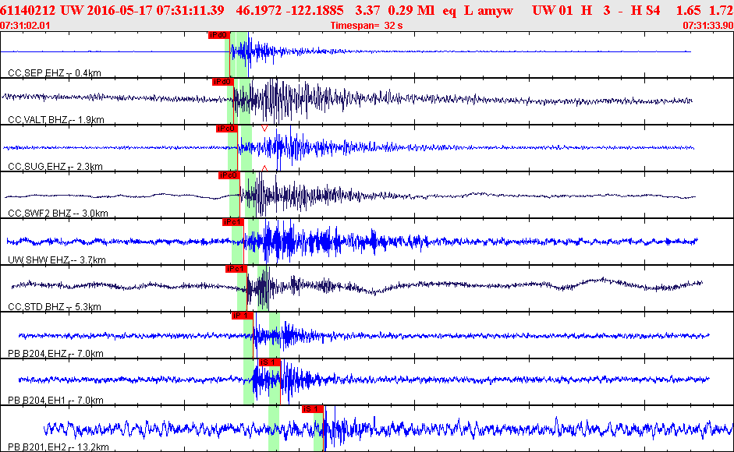Viewport: 734px width, 452px height.
Task: Click the iS 1 pick flag on B201 EH2
Action: coord(313,409)
